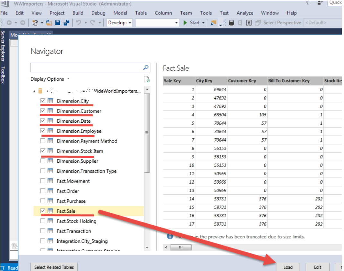Click the Save disk icon in toolbar

tap(58, 23)
